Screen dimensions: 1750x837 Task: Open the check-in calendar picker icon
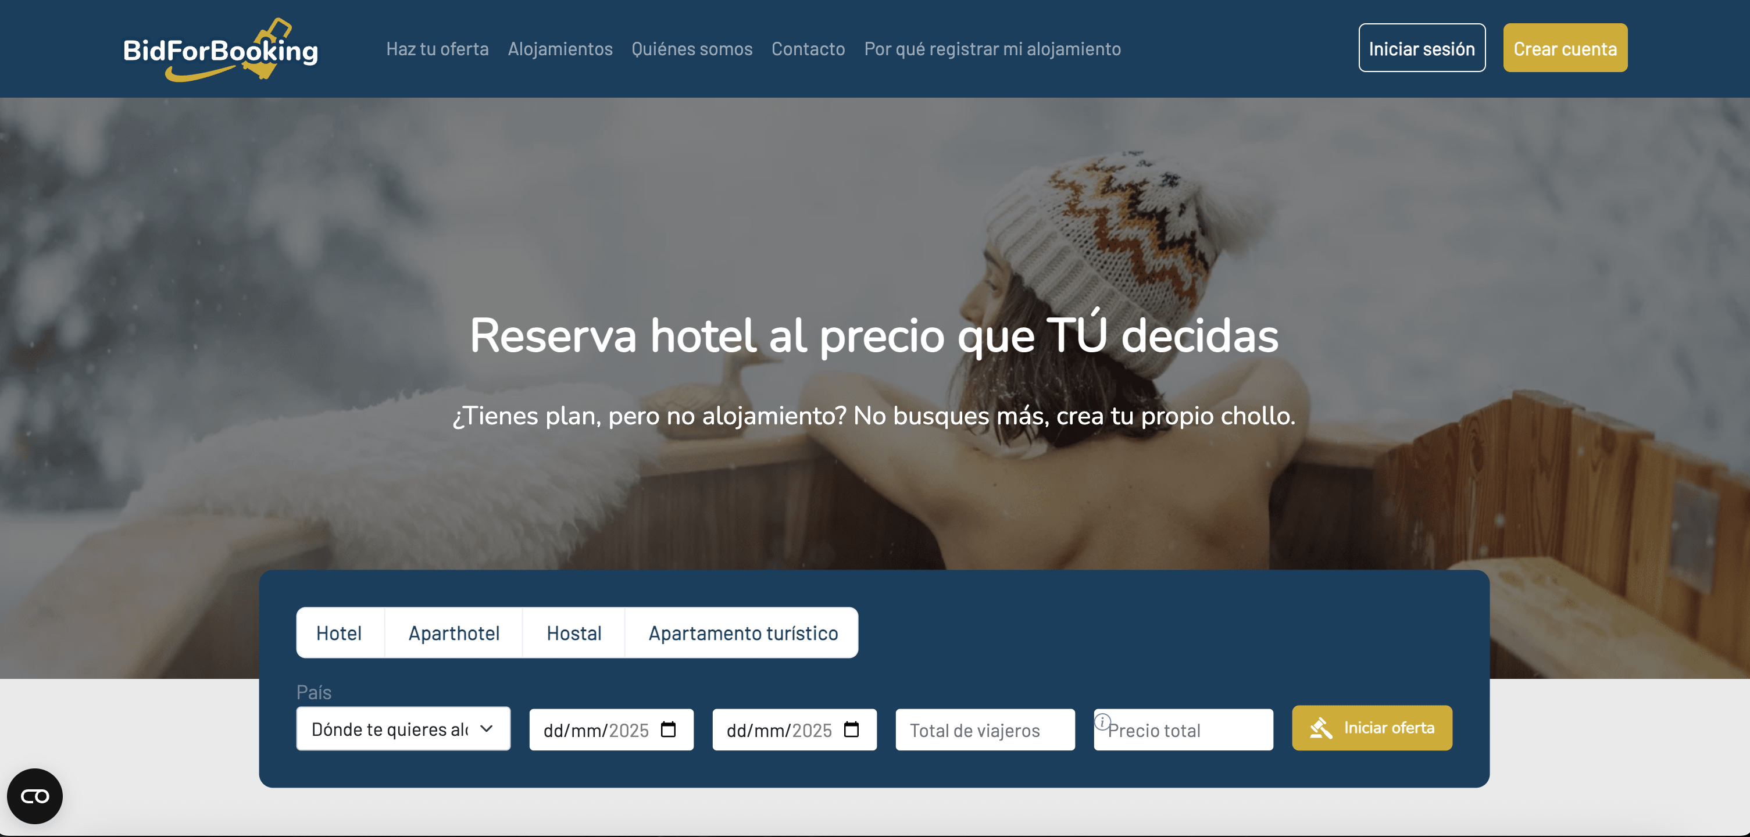click(x=669, y=729)
